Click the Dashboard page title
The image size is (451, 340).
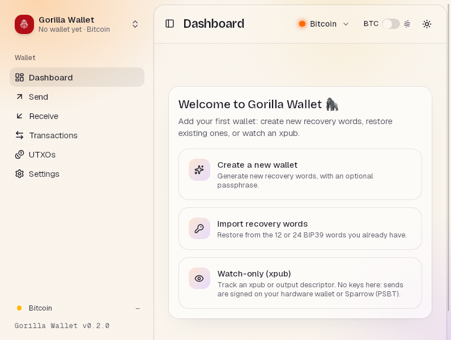(214, 24)
